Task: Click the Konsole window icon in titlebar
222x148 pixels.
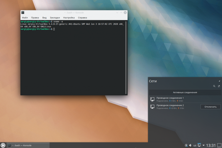Action: point(23,13)
